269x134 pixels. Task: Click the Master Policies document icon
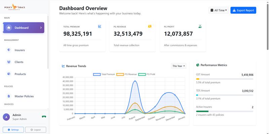click(9, 96)
